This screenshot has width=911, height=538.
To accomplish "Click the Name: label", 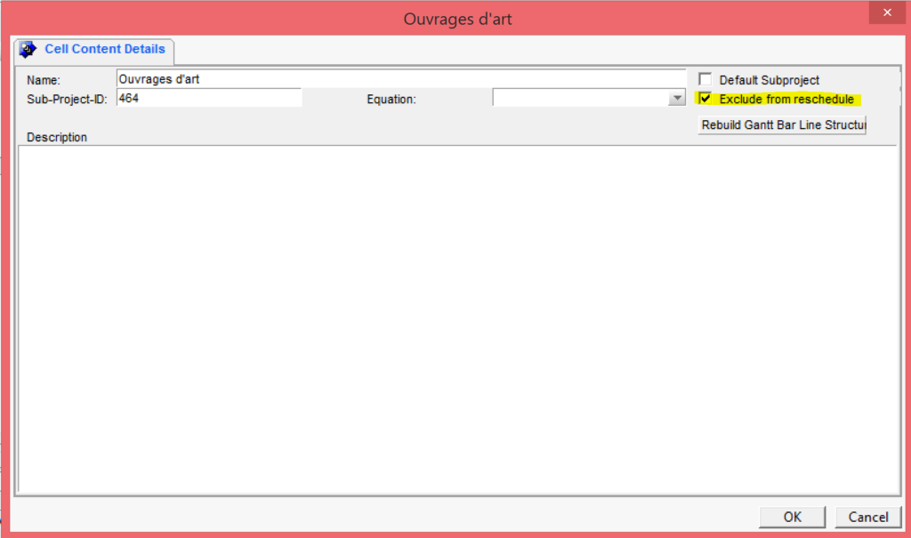I will pos(44,80).
